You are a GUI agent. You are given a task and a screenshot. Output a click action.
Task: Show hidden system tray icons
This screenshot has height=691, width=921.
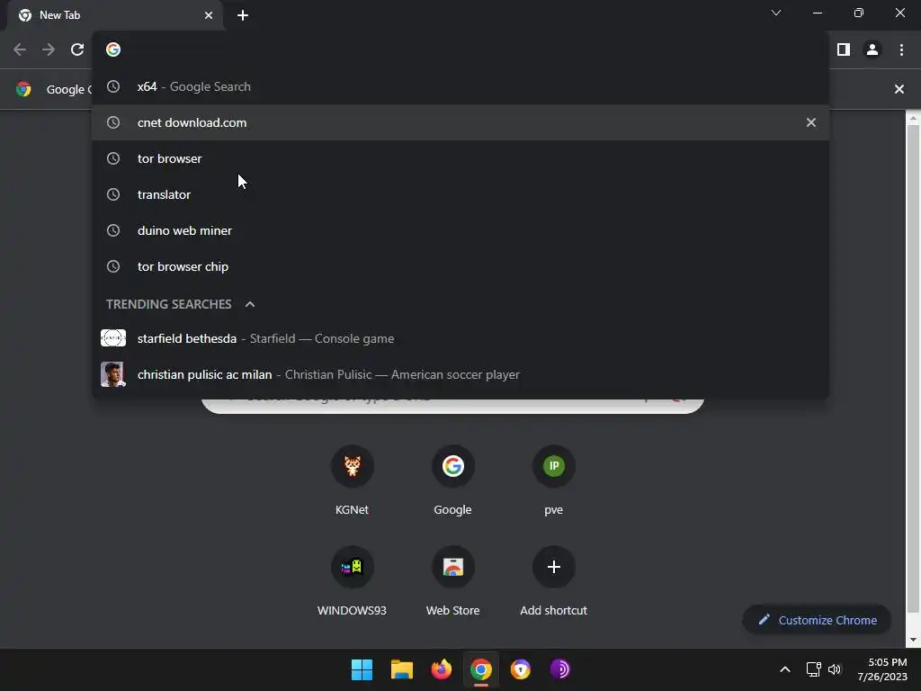point(784,669)
